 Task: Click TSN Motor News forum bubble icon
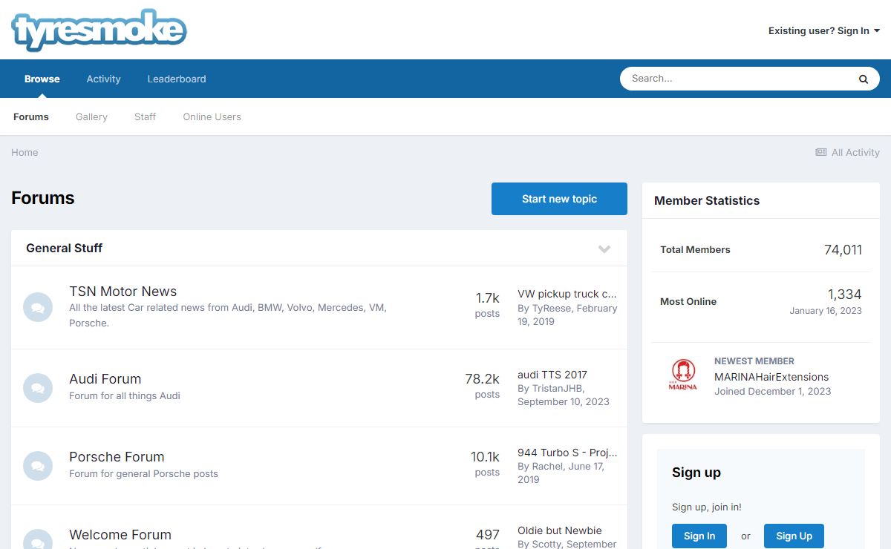38,307
